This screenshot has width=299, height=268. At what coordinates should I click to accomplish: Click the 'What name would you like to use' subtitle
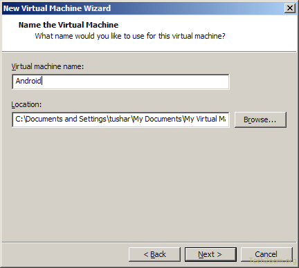tap(130, 36)
